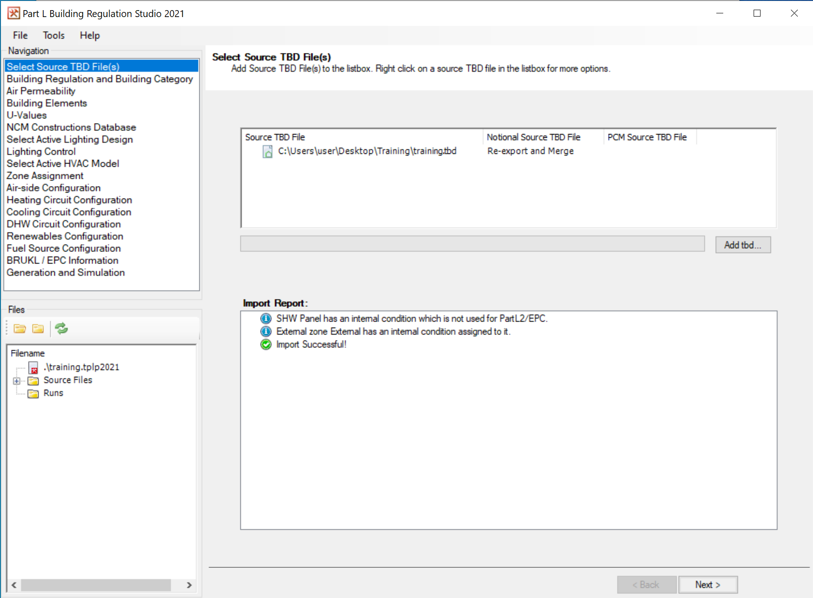Viewport: 813px width, 598px height.
Task: Select the External zone internal condition message
Action: (394, 331)
